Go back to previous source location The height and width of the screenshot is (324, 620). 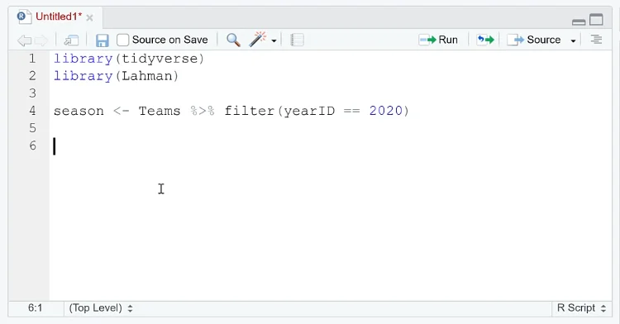(x=24, y=40)
